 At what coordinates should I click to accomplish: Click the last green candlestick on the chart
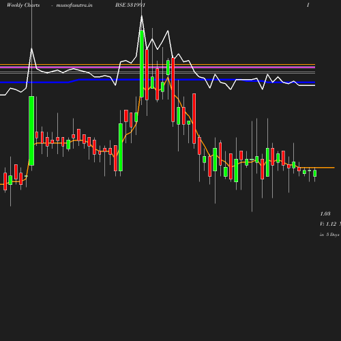click(x=315, y=173)
